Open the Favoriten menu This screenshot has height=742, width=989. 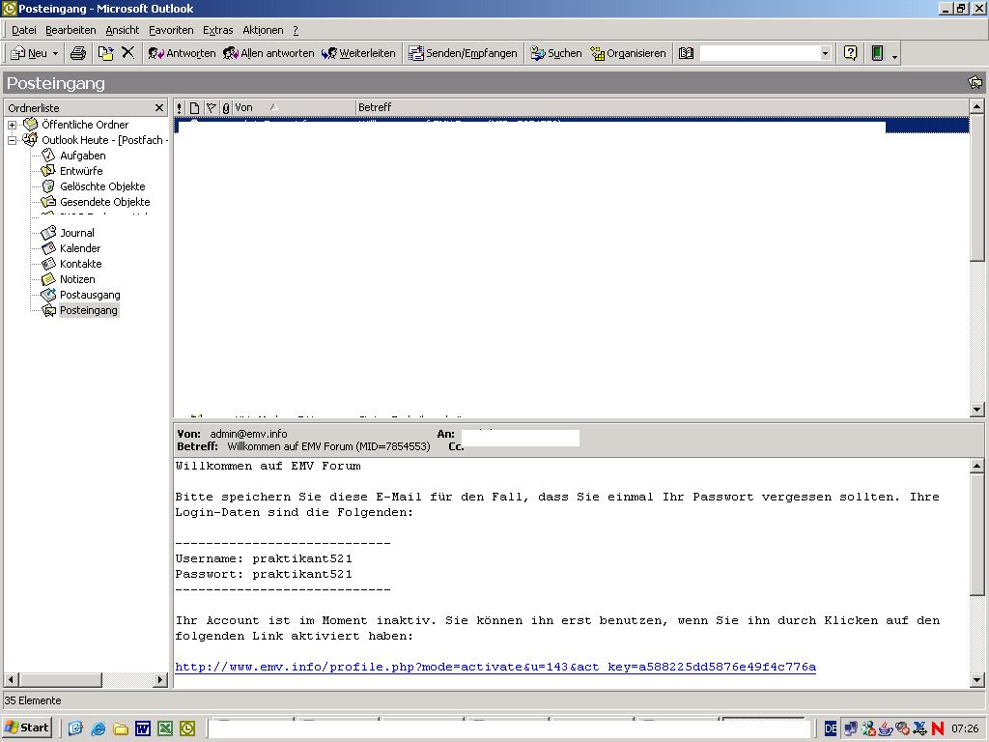[x=171, y=30]
